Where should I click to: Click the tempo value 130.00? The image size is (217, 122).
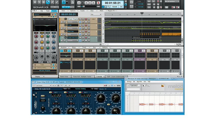[114, 7]
